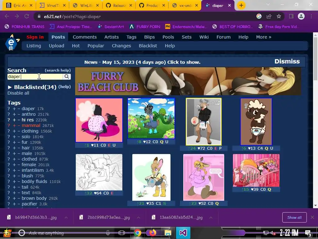This screenshot has width=318, height=239.
Task: Switch to Visual Studio in the taskbar
Action: [x=183, y=233]
